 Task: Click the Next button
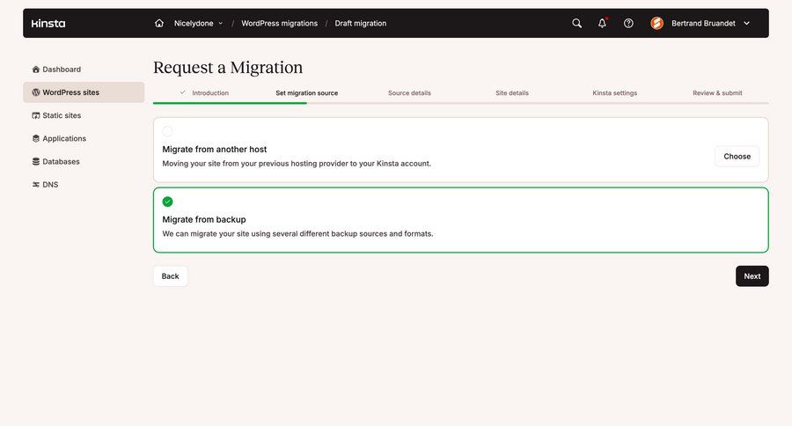click(752, 276)
